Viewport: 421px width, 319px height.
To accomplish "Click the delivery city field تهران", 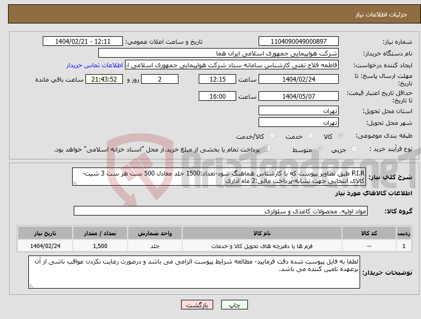I will pos(298,122).
